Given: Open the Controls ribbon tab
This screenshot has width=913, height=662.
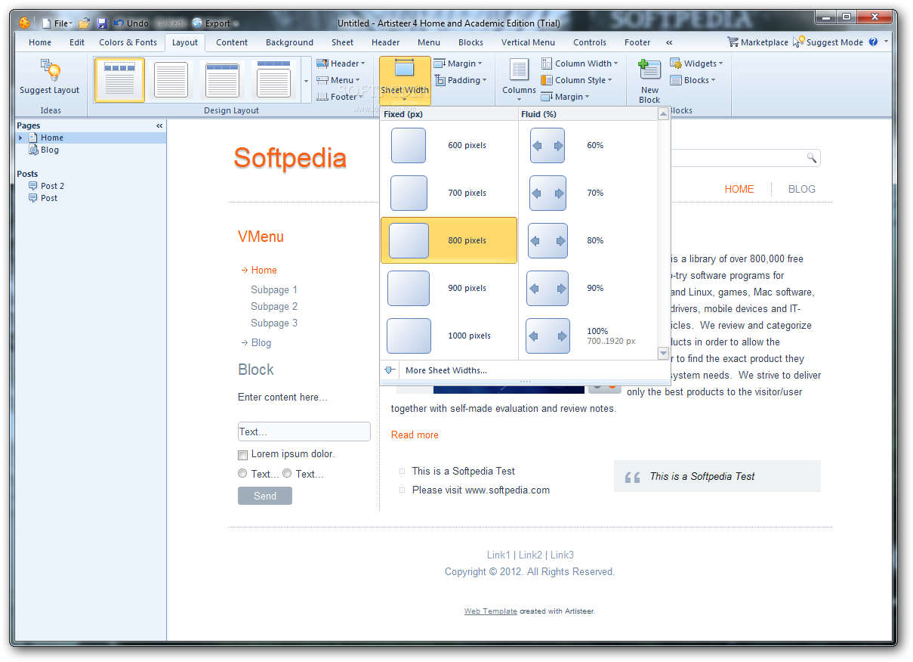Looking at the screenshot, I should click(590, 42).
